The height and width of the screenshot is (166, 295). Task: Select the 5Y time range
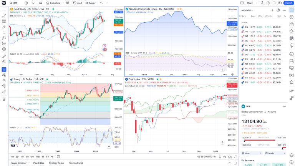pyautogui.click(x=47, y=157)
